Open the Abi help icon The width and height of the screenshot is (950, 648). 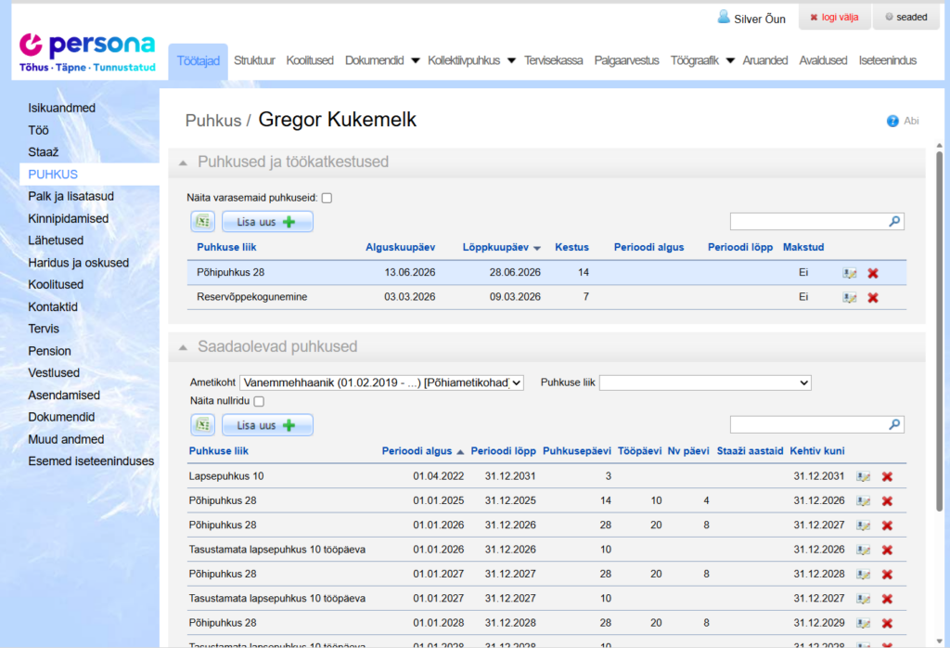[x=892, y=121]
